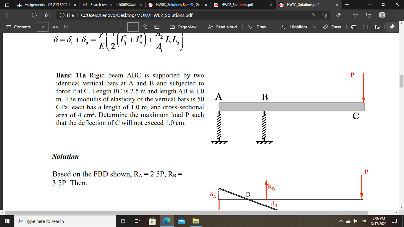Activate the Highlight tool
The image size is (404, 227).
tap(295, 27)
